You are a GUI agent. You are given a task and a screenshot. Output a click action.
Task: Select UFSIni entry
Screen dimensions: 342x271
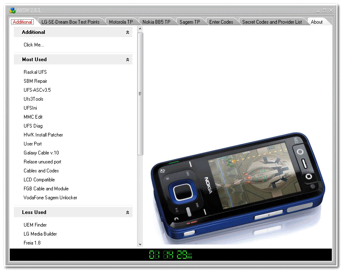tap(30, 108)
